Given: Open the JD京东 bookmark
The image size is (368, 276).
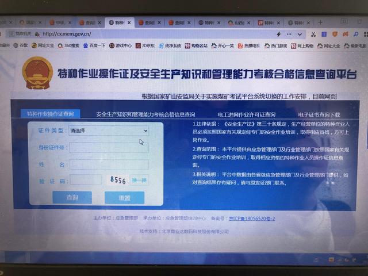Looking at the screenshot, I should click(x=145, y=45).
